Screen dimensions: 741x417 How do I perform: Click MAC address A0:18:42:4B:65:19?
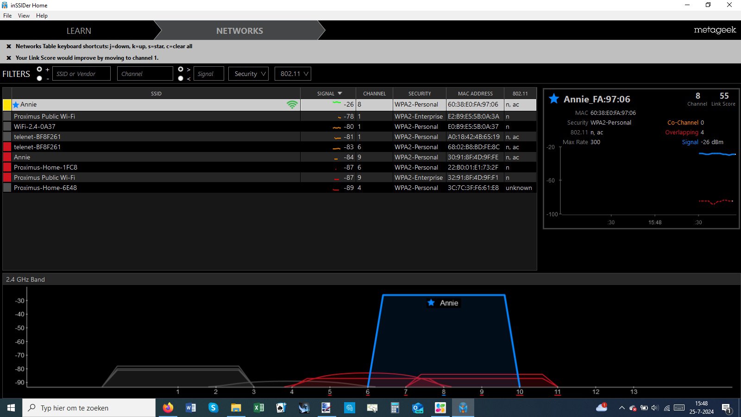coord(473,137)
